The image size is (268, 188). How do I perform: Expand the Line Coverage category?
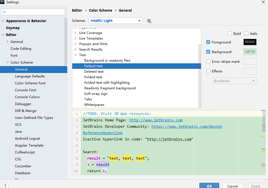click(75, 33)
